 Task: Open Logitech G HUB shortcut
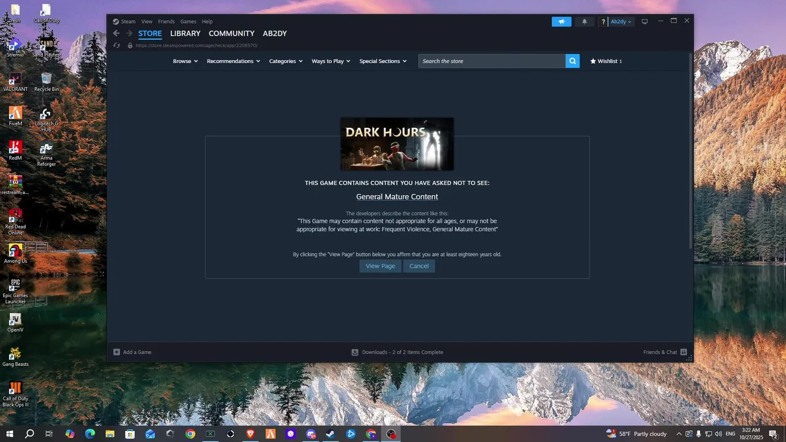pos(46,120)
